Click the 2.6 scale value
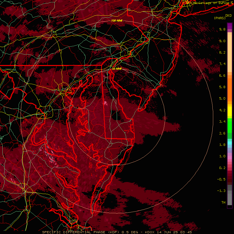The width and height of the screenshot is (234, 234). pos(222,133)
